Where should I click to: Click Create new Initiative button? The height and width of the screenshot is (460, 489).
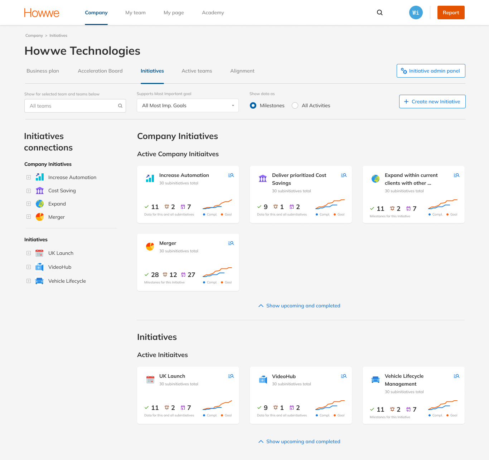click(x=432, y=102)
